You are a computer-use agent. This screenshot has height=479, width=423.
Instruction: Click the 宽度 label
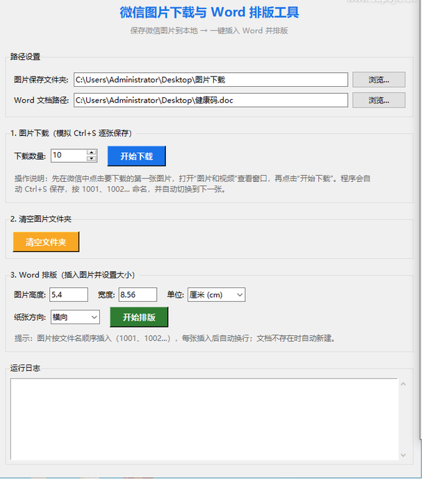coord(106,295)
